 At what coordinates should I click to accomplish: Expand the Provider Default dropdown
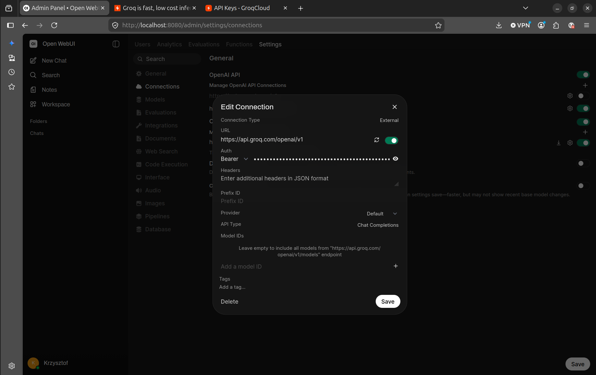tap(382, 214)
